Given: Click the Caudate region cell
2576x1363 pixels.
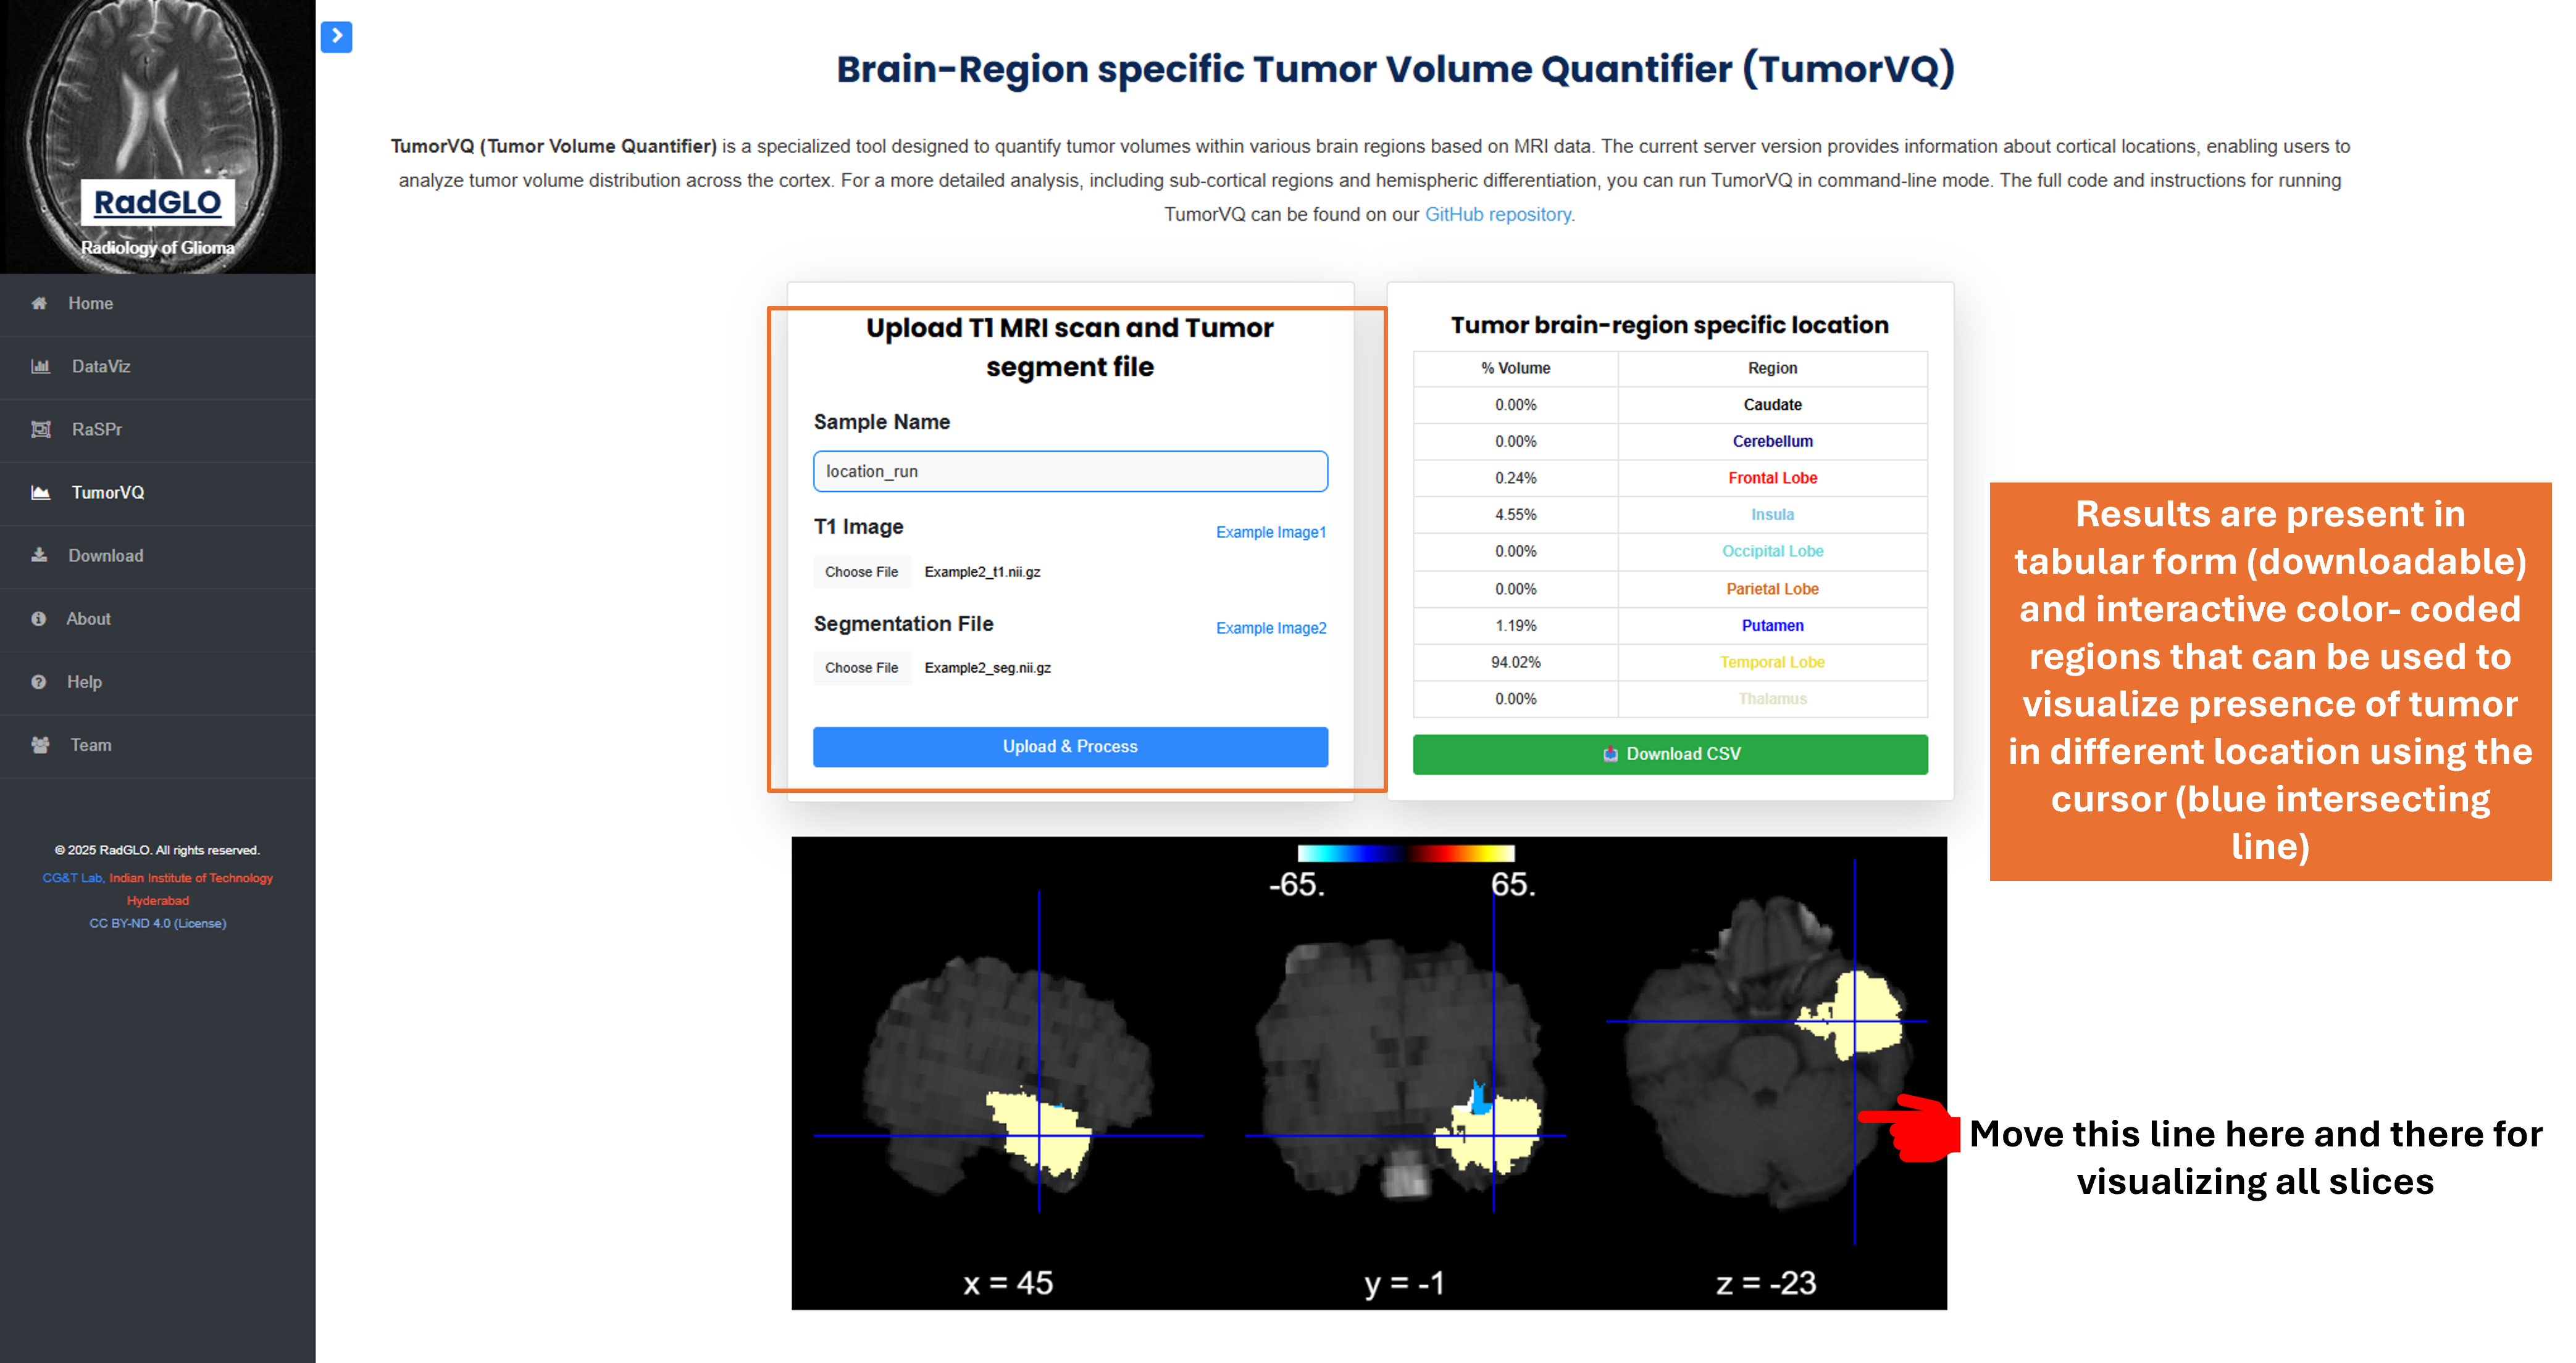Looking at the screenshot, I should (x=1772, y=405).
